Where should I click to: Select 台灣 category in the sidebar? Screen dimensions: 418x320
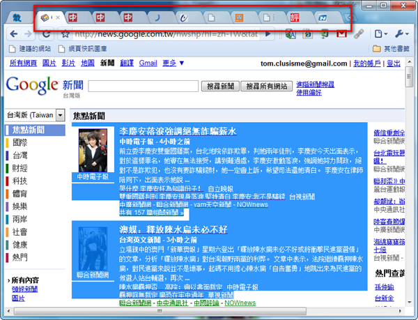20,155
